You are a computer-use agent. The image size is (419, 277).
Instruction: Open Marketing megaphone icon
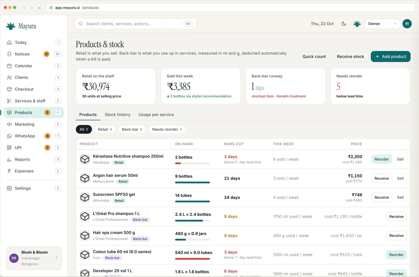click(9, 124)
